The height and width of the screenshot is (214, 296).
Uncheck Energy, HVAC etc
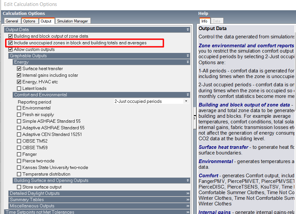(19, 82)
